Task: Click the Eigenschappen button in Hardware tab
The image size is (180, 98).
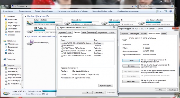Action: pyautogui.click(x=105, y=86)
